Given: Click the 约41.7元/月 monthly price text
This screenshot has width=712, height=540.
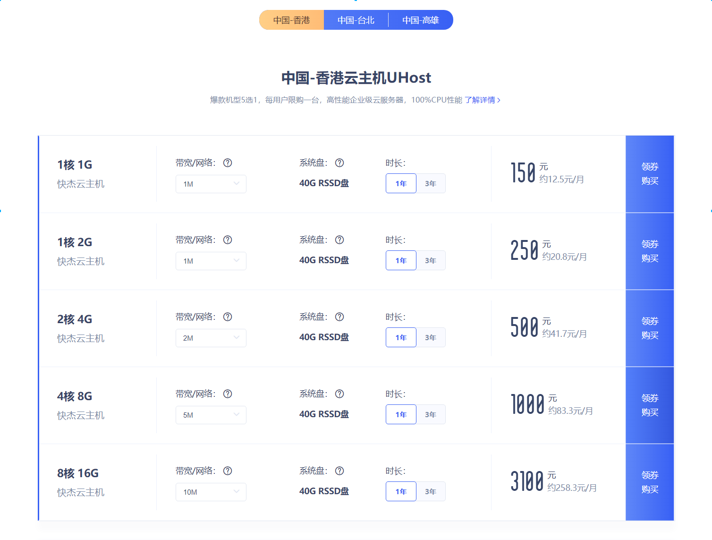Looking at the screenshot, I should click(565, 334).
